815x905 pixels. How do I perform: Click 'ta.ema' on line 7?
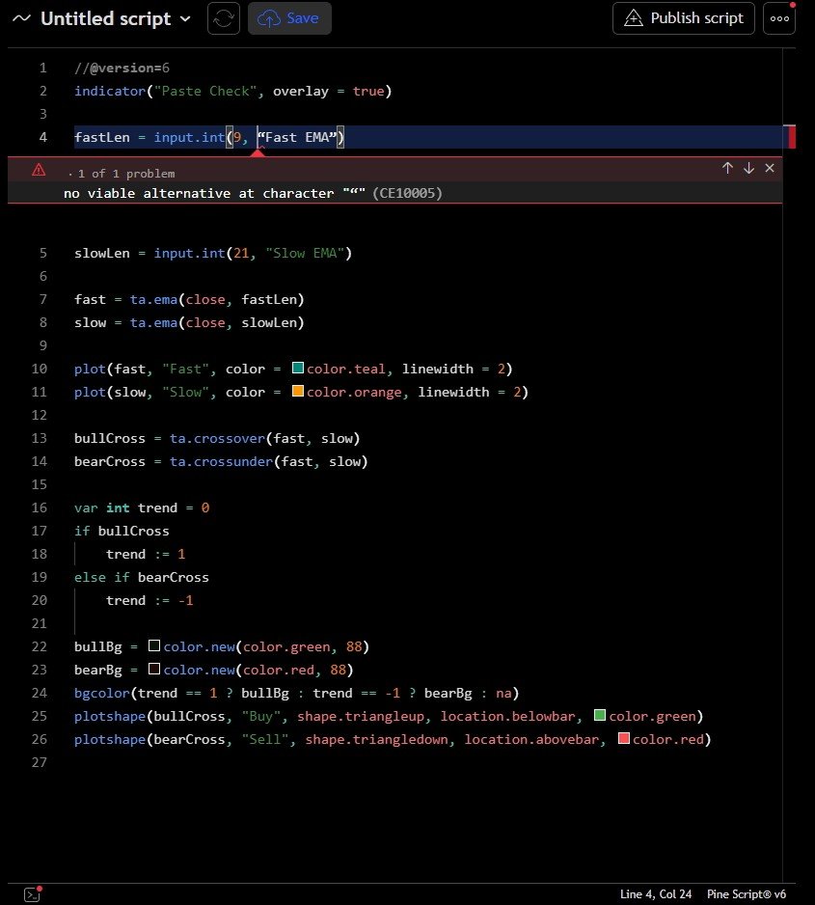click(154, 299)
